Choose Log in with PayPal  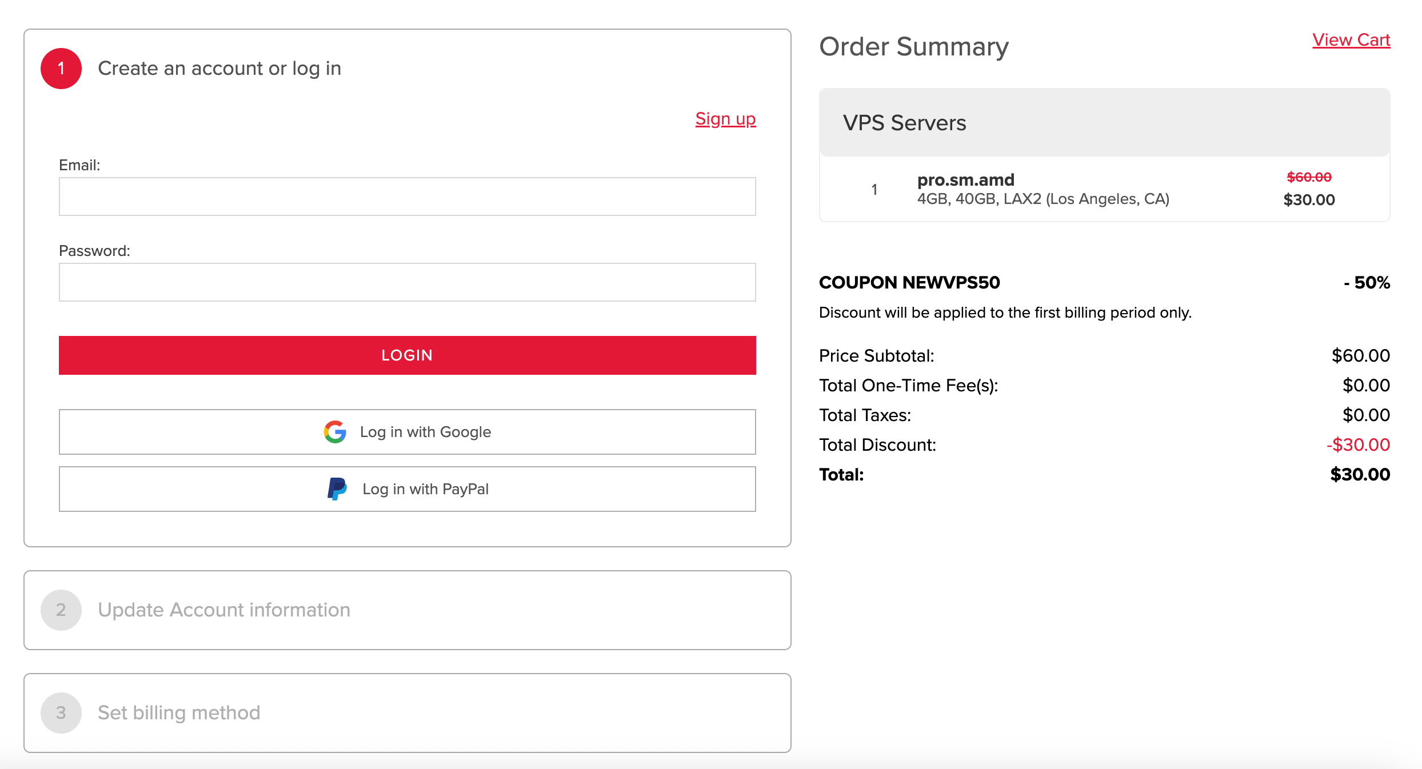pos(408,489)
